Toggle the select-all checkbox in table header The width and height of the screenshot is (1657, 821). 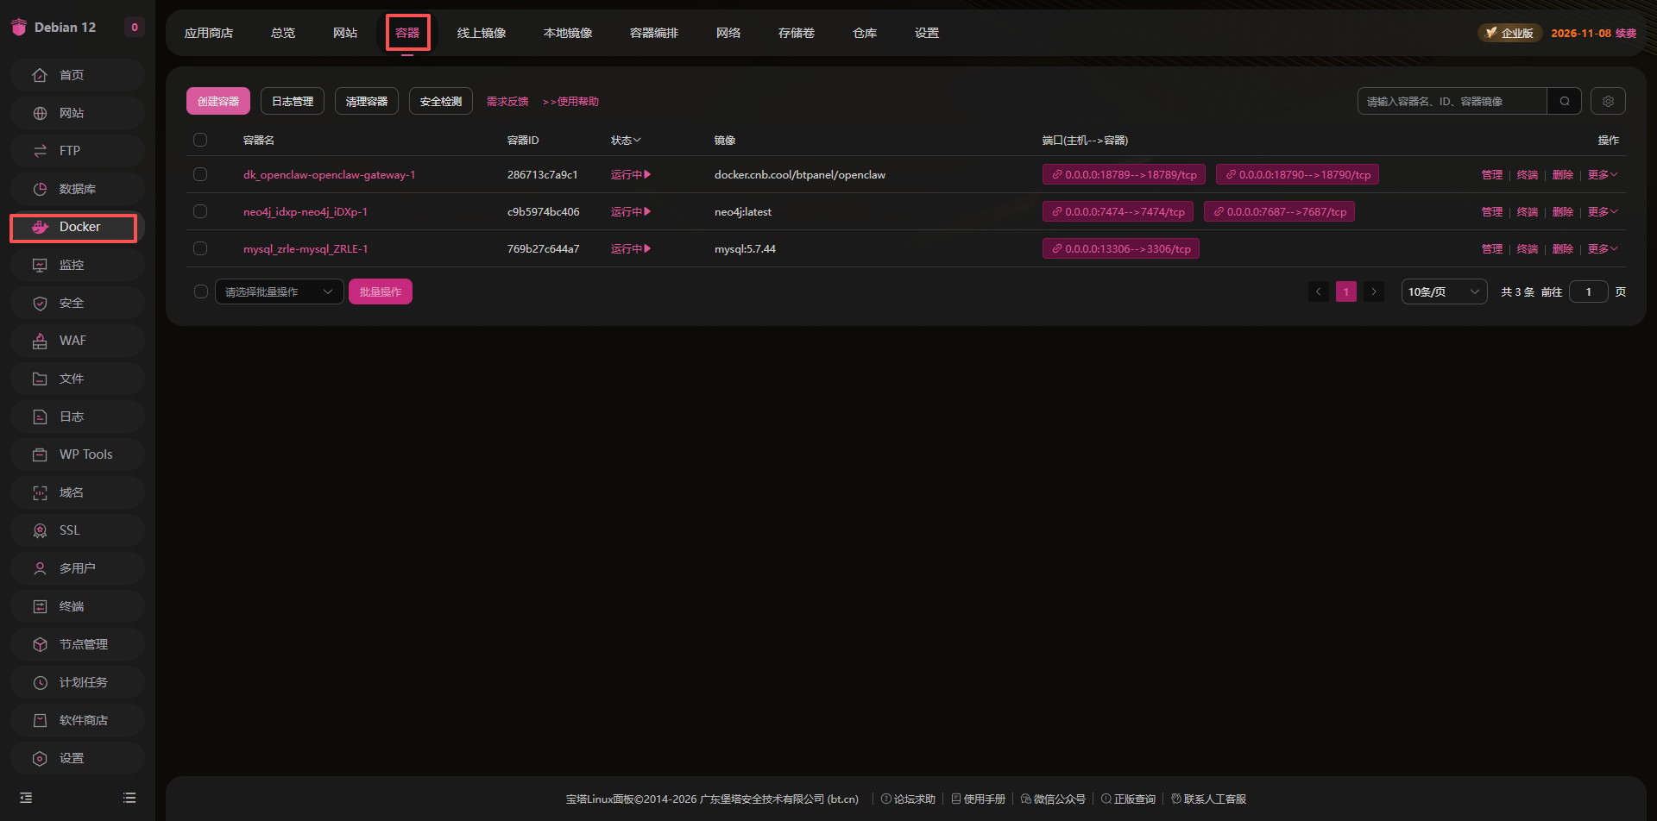200,140
